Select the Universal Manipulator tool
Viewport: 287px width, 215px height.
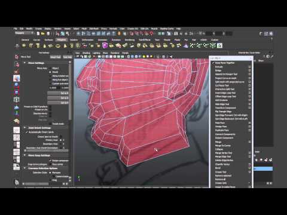click(x=17, y=99)
